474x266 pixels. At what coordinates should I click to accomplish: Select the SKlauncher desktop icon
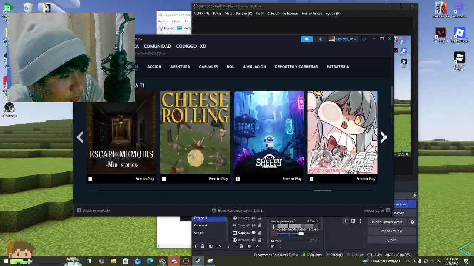coord(460,10)
